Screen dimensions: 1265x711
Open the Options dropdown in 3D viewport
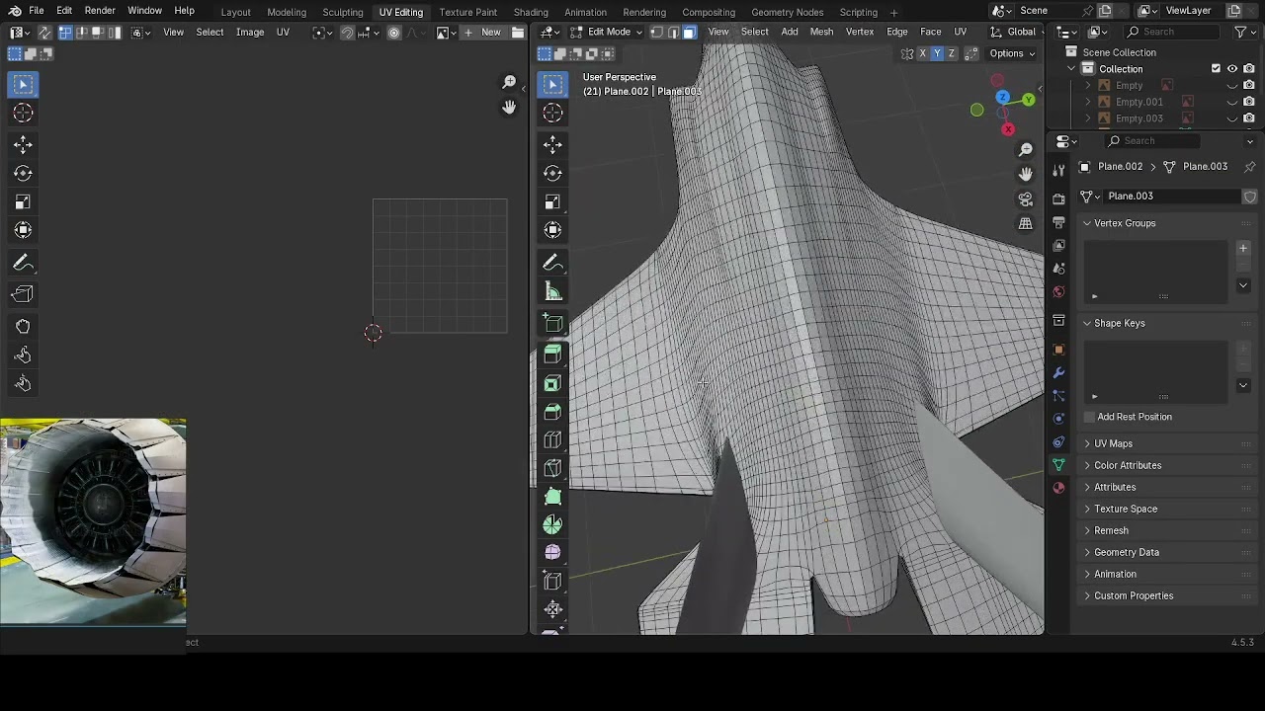[1012, 53]
